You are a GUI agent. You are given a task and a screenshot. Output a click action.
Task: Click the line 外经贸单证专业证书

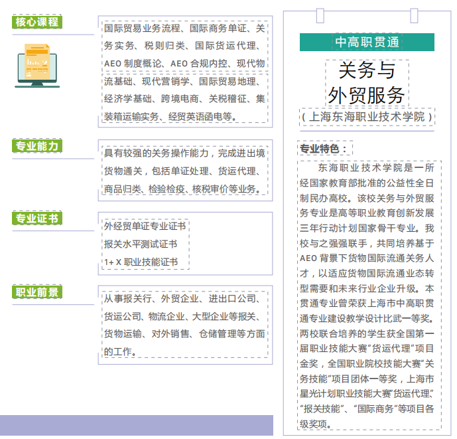(x=145, y=226)
